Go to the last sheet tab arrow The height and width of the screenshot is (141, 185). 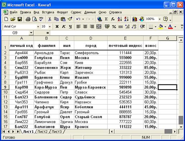tap(18, 132)
